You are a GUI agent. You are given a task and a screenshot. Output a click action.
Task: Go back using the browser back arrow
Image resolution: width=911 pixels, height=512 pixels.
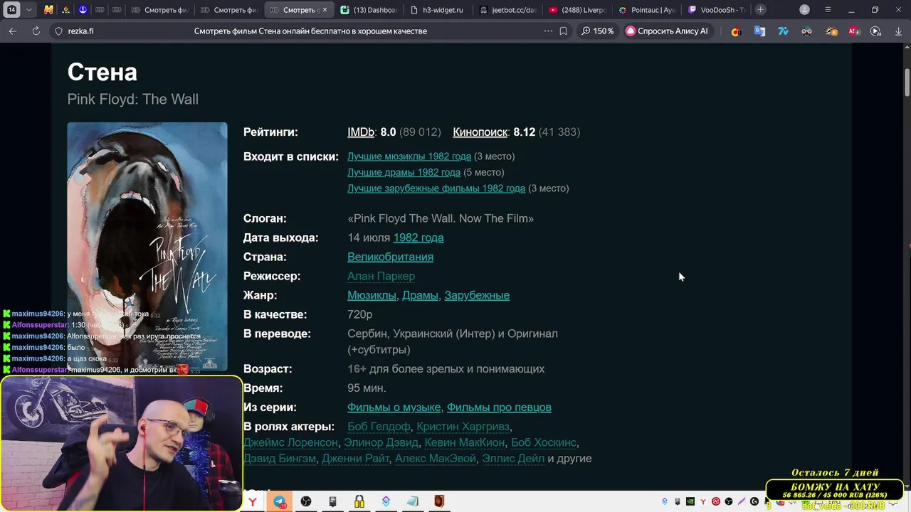point(13,31)
